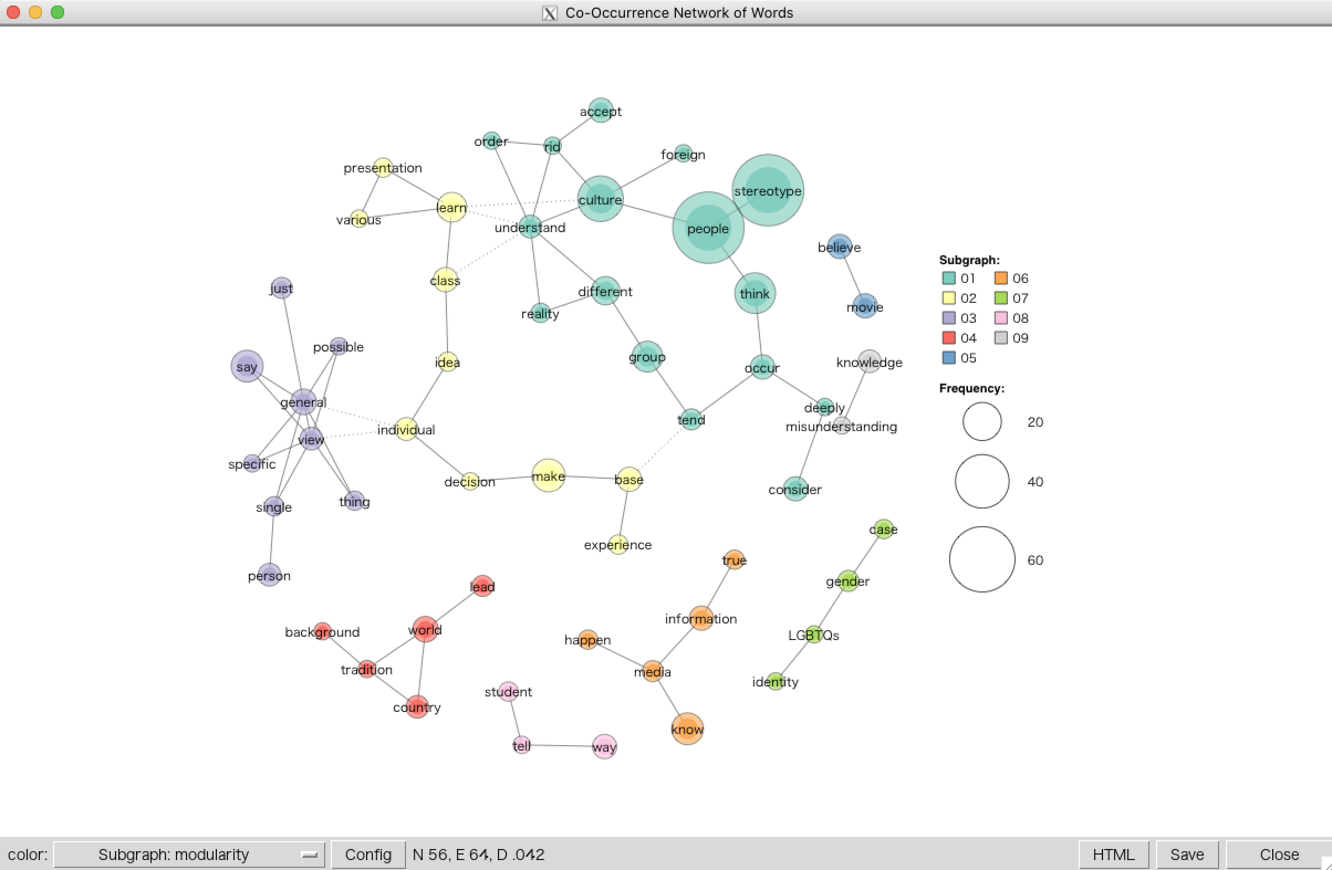Click the orange Subgraph 06 legend swatch

pyautogui.click(x=1001, y=278)
